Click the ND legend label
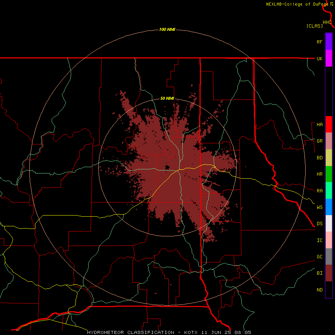Viewport: 335px width, 335px height. click(x=319, y=290)
